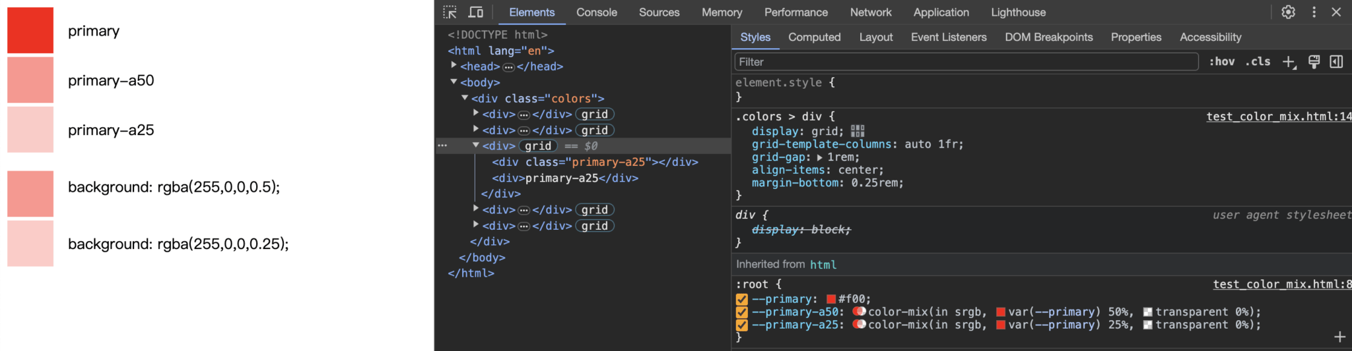Toggle the --primary-a25 property checkbox

coord(742,325)
